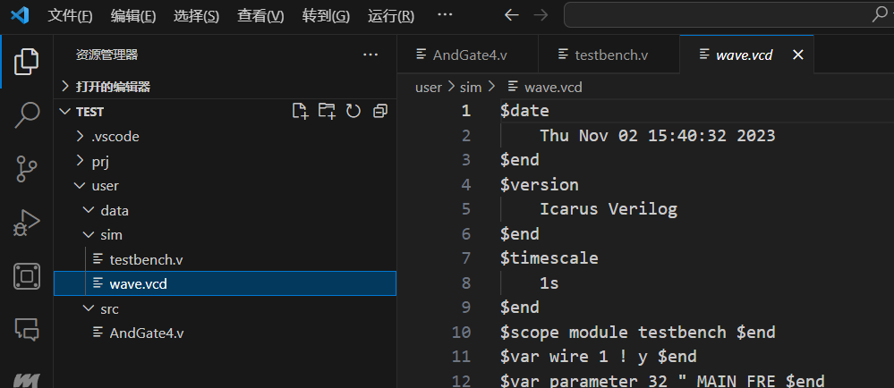Close the wave.vcd editor tab
Image resolution: width=894 pixels, height=388 pixels.
798,55
